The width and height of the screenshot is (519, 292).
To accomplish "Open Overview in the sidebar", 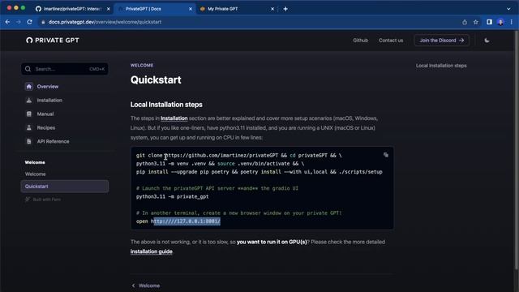I will pyautogui.click(x=48, y=87).
